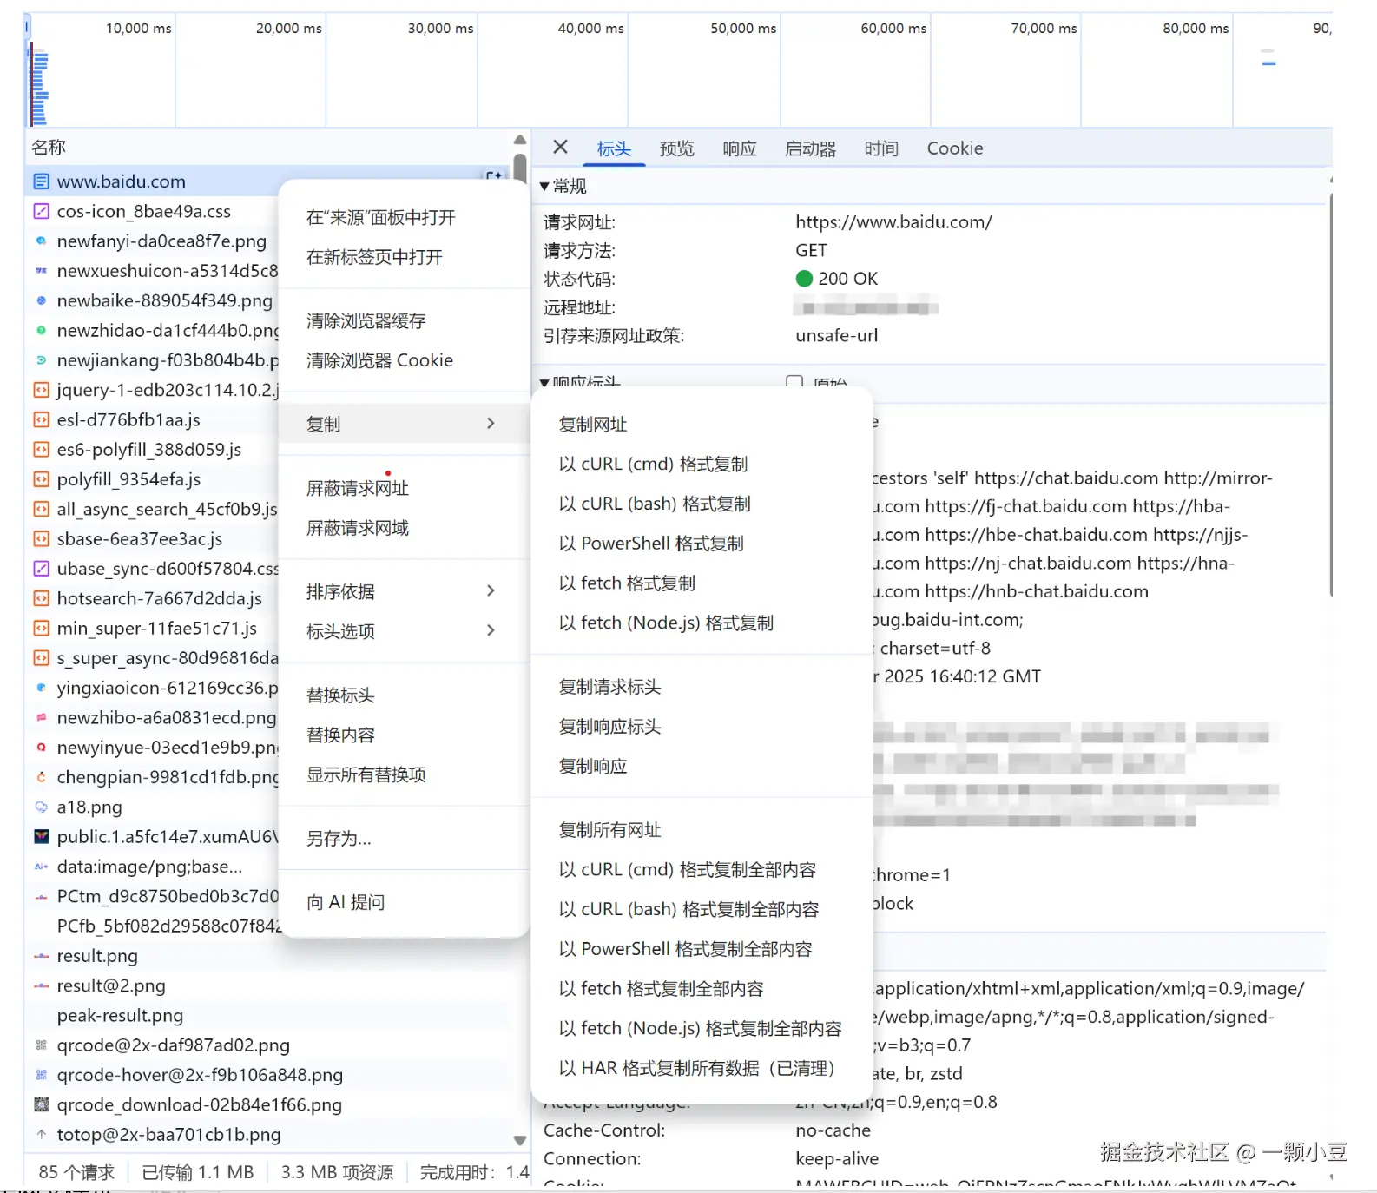The height and width of the screenshot is (1193, 1377).
Task: Click script icon for jquery-1-edb203c114.10.2
Action: pyautogui.click(x=41, y=390)
